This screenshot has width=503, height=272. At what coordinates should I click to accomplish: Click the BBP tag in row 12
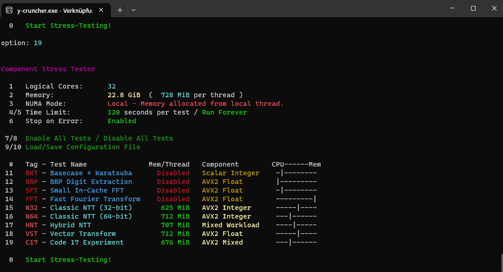point(31,182)
